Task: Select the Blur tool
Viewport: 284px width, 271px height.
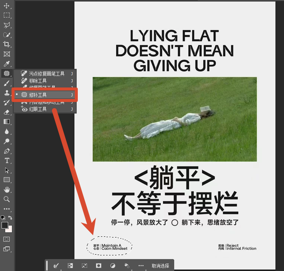Action: point(7,131)
